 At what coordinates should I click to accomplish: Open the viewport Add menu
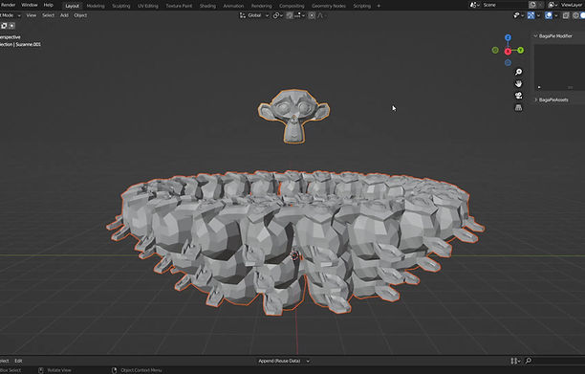pos(64,15)
